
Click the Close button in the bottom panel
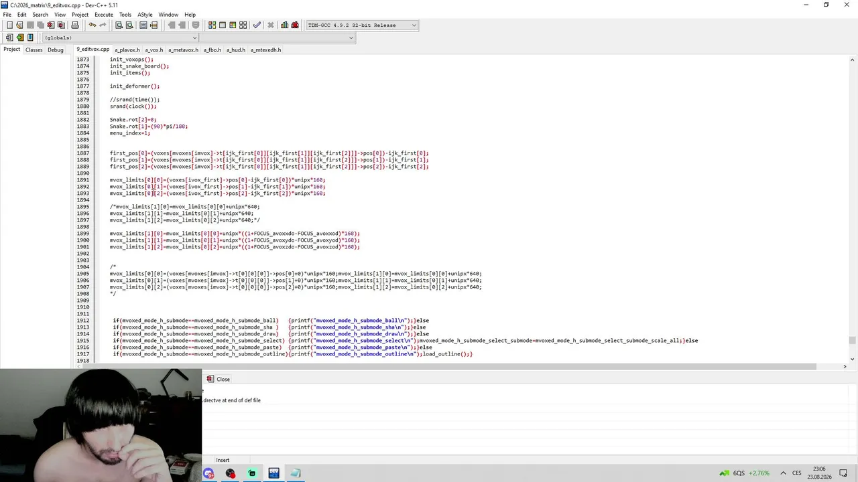(219, 379)
